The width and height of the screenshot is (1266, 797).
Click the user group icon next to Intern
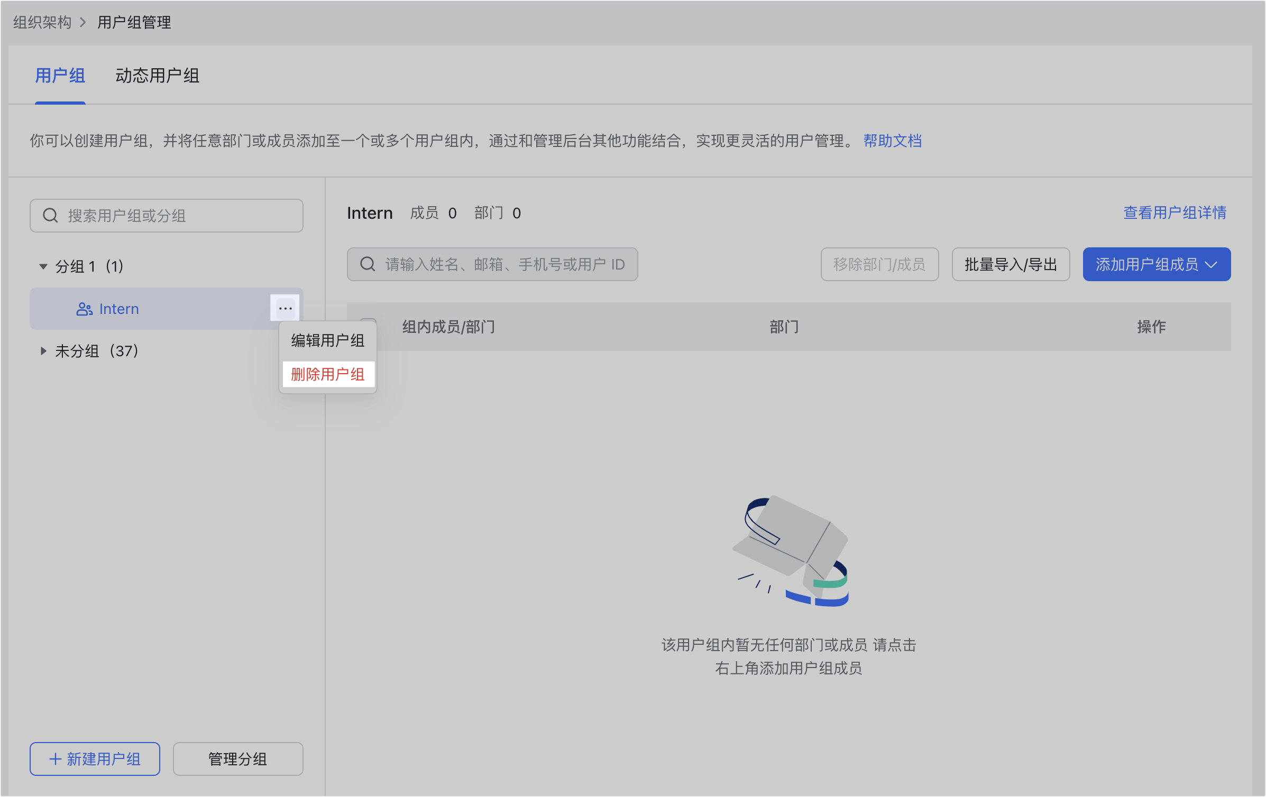[84, 309]
